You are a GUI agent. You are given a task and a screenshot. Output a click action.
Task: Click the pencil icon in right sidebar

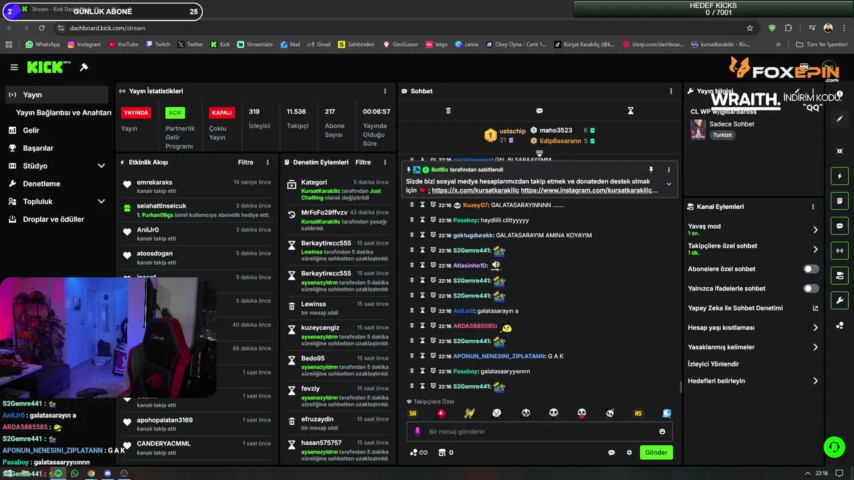point(839,119)
